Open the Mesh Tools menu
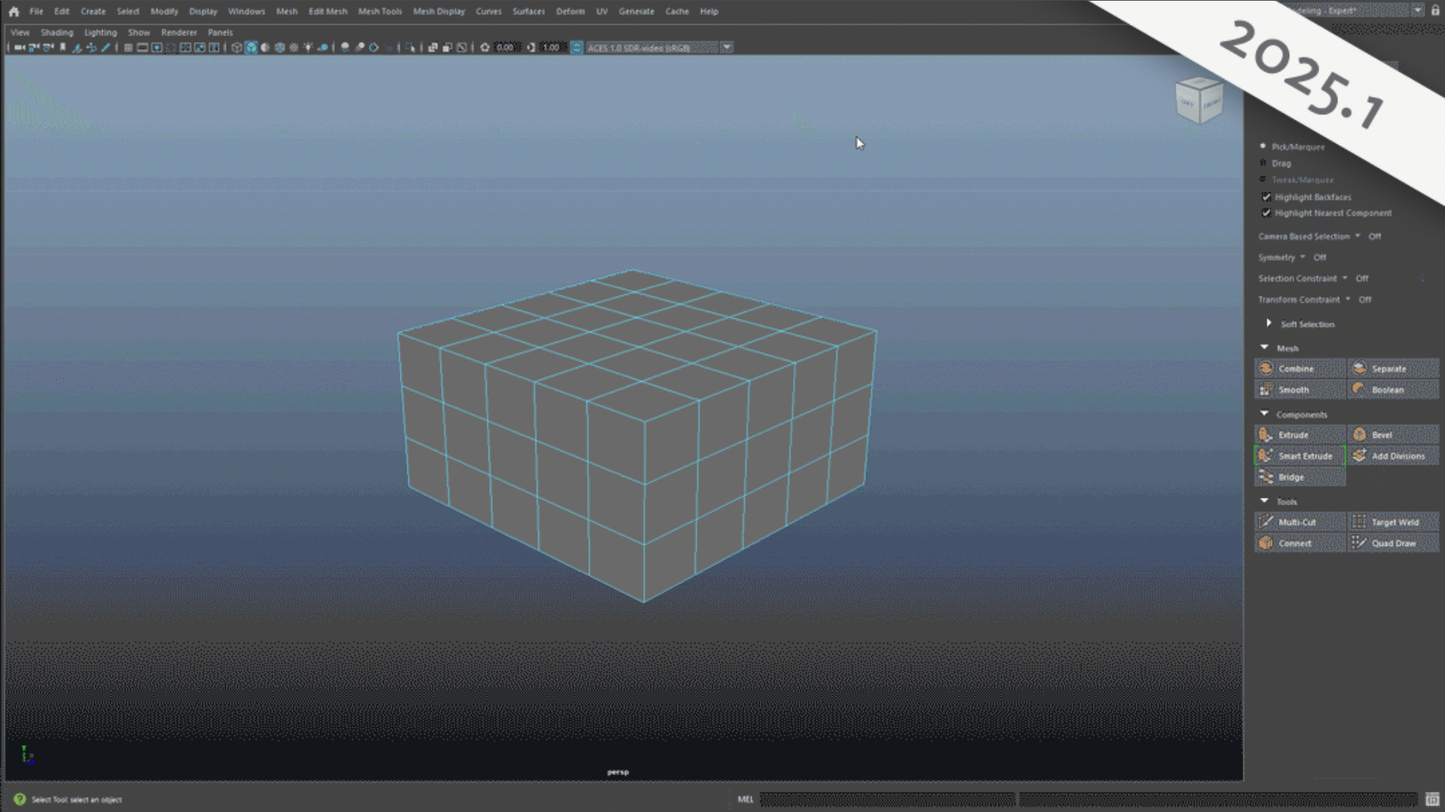 379,11
